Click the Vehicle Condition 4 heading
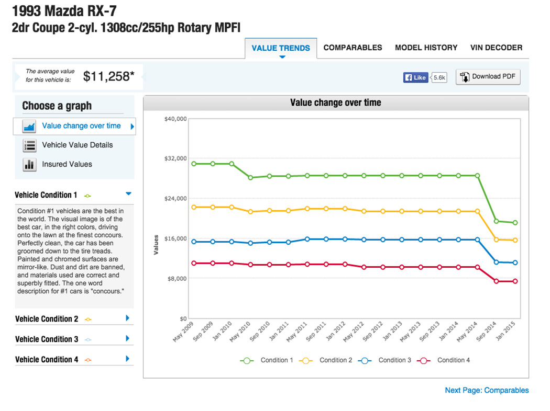 click(47, 360)
